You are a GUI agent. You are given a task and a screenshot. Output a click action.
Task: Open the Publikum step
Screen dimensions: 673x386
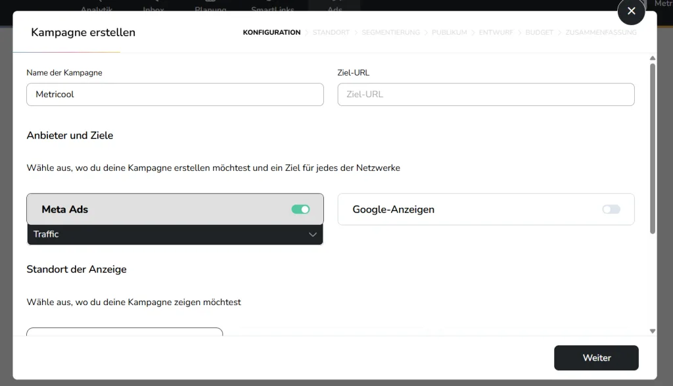[x=449, y=32]
